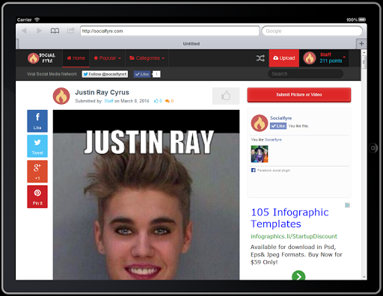
Task: Toggle Like on the Socialfyre Facebook widget
Action: coord(278,126)
